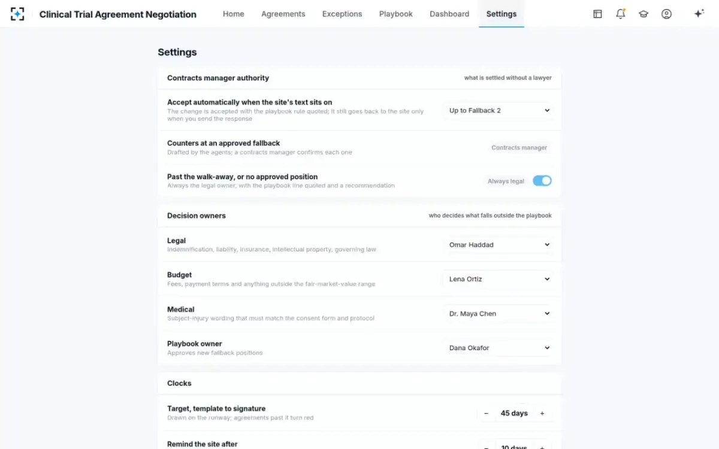Open the Budget owner Lena Ortiz dropdown

(x=499, y=279)
